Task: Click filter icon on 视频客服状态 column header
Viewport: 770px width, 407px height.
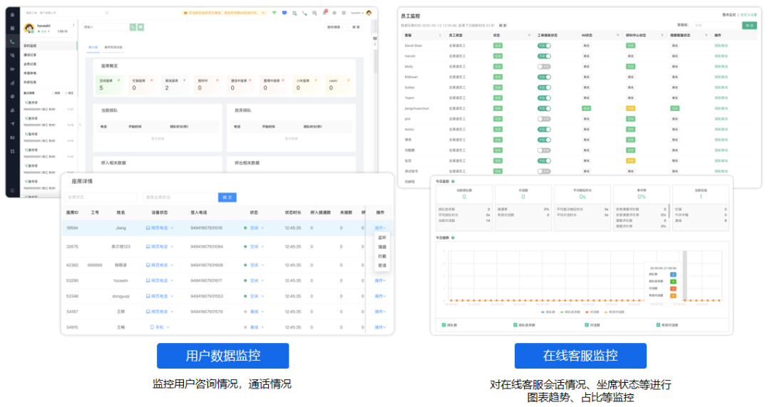Action: (706, 36)
